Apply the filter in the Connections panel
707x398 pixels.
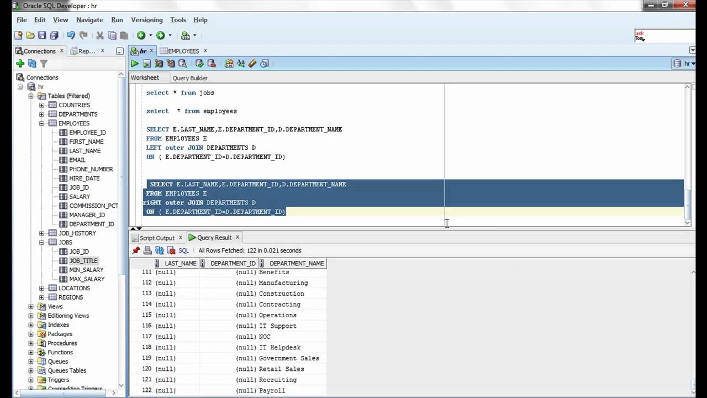point(44,64)
